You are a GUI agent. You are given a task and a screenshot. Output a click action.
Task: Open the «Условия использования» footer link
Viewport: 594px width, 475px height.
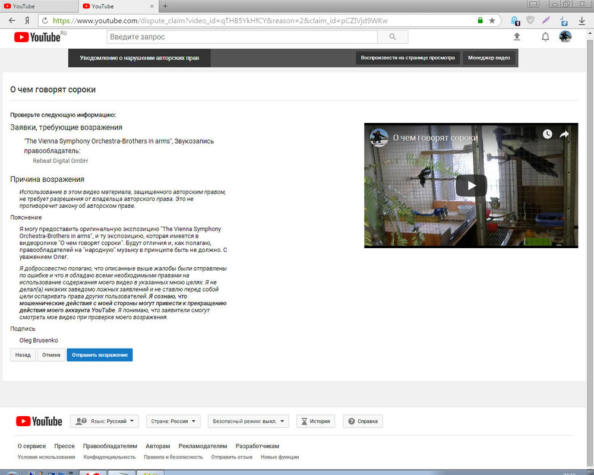coord(46,457)
